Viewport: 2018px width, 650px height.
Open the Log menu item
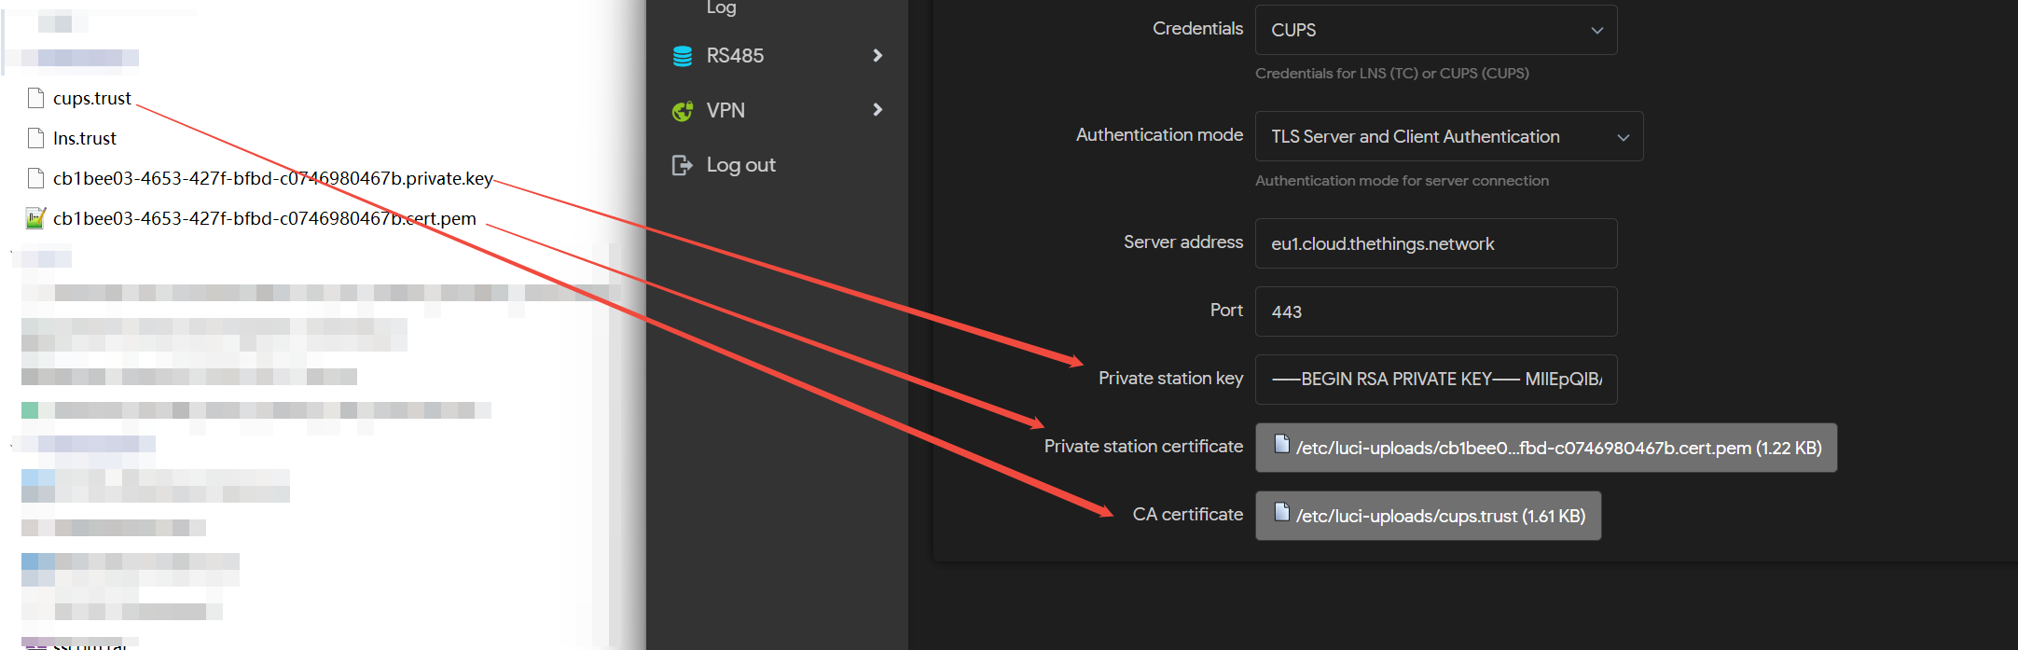(721, 7)
